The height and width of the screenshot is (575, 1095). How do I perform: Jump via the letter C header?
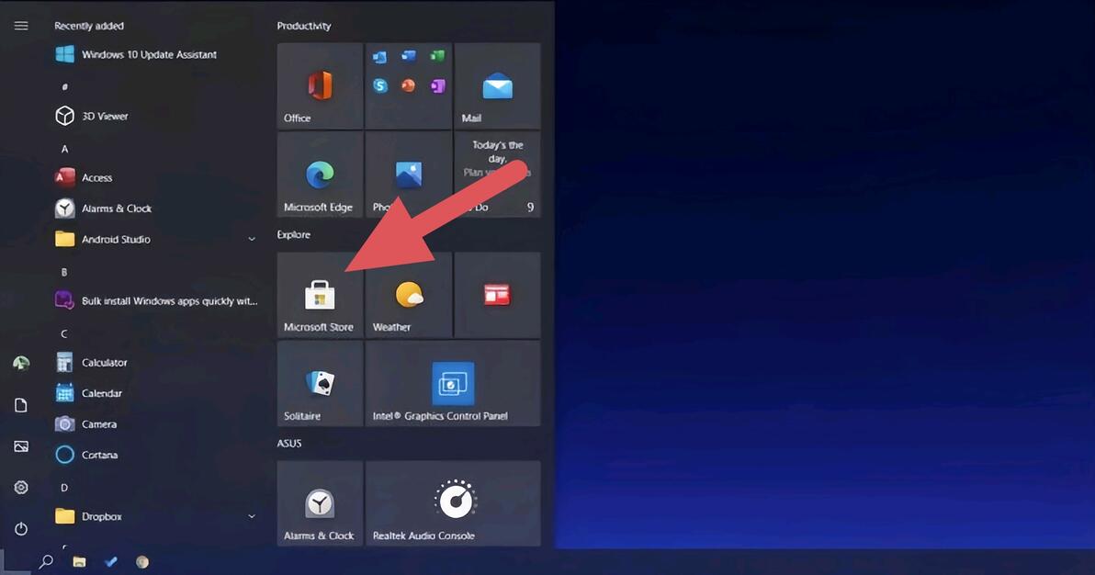[64, 333]
